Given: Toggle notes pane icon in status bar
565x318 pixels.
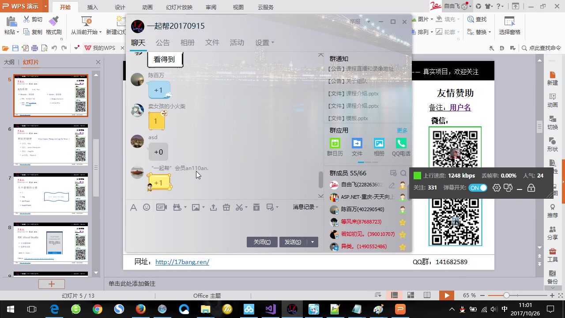Looking at the screenshot, I should [x=378, y=295].
